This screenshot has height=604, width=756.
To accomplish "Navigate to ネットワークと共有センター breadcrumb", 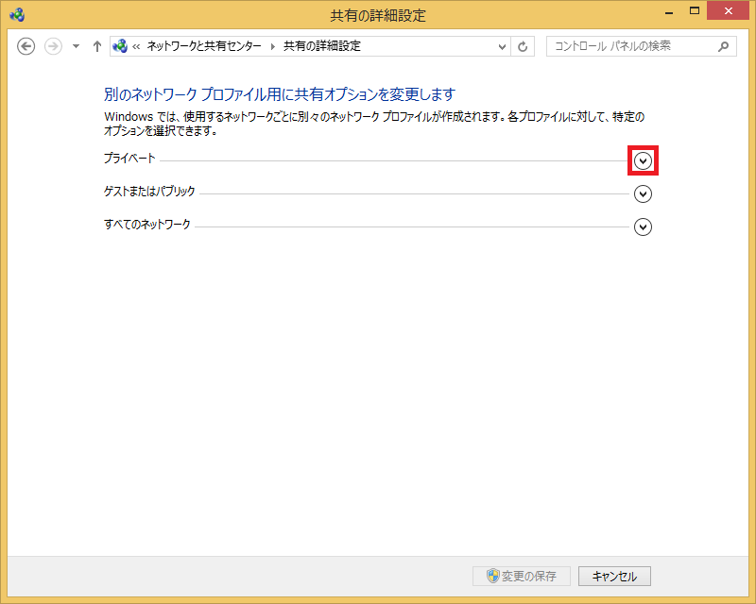I will (204, 46).
